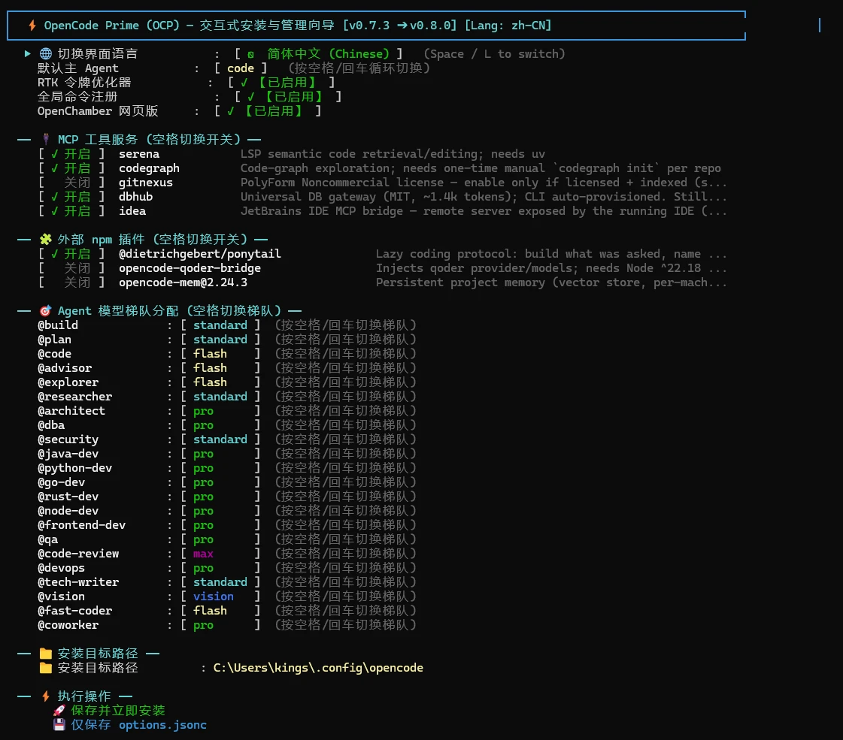The height and width of the screenshot is (740, 843).
Task: Click the folder icon beside the install path row
Action: click(x=46, y=668)
